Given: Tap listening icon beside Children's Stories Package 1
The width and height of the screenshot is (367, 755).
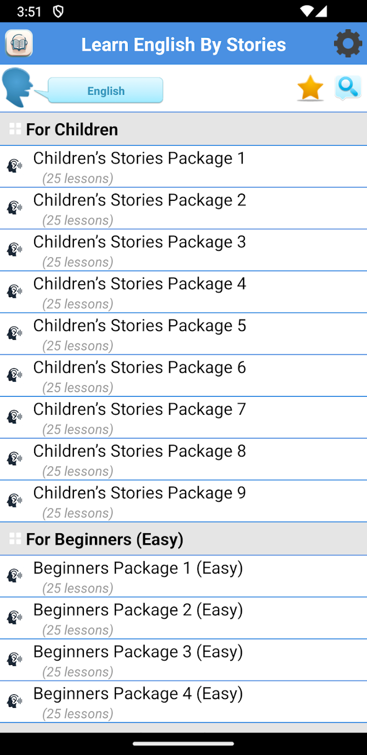Looking at the screenshot, I should [15, 166].
